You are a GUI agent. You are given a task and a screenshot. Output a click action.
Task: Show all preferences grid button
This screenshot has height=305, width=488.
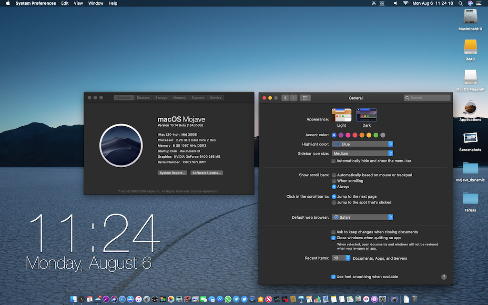point(305,98)
